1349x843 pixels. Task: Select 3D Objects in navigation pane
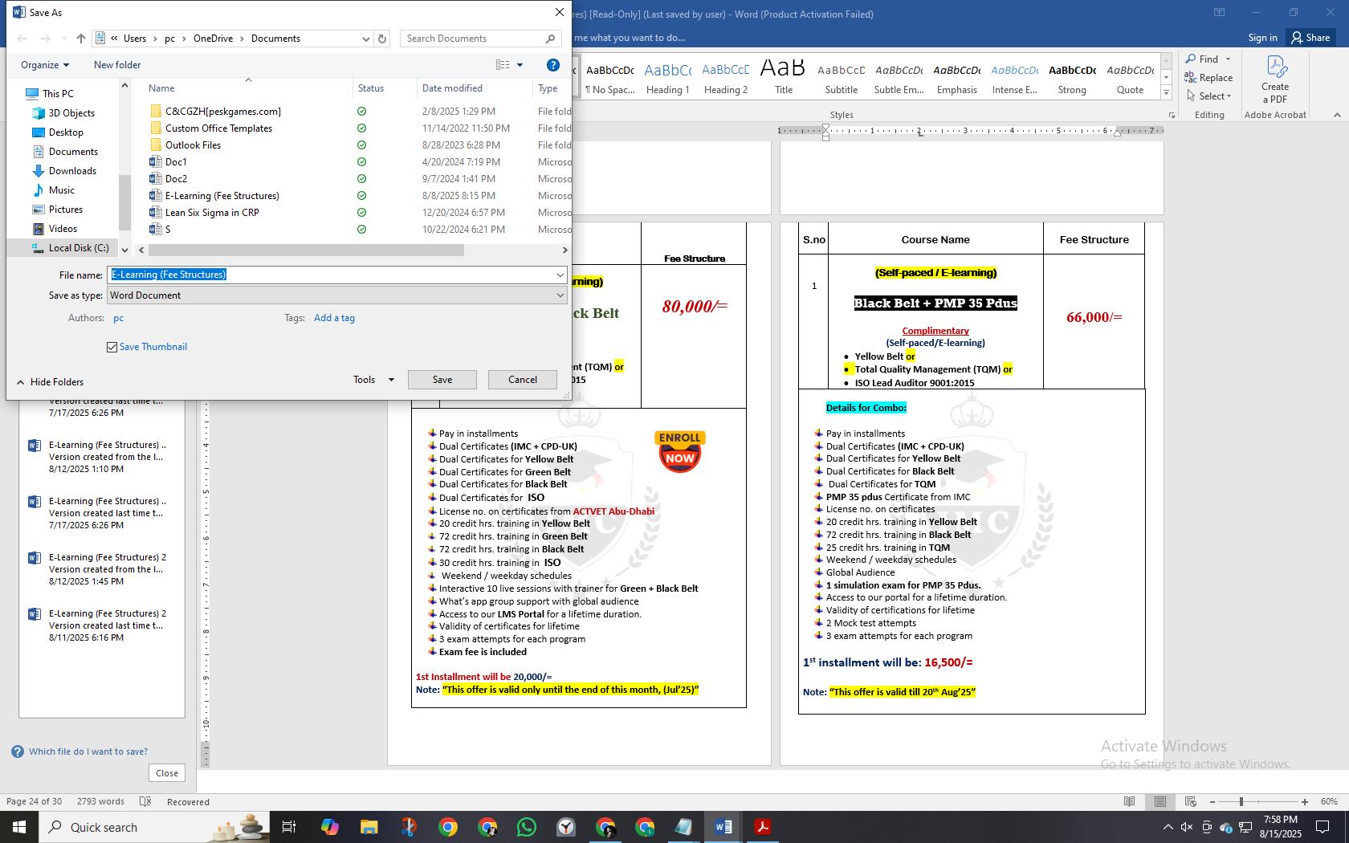tap(71, 113)
